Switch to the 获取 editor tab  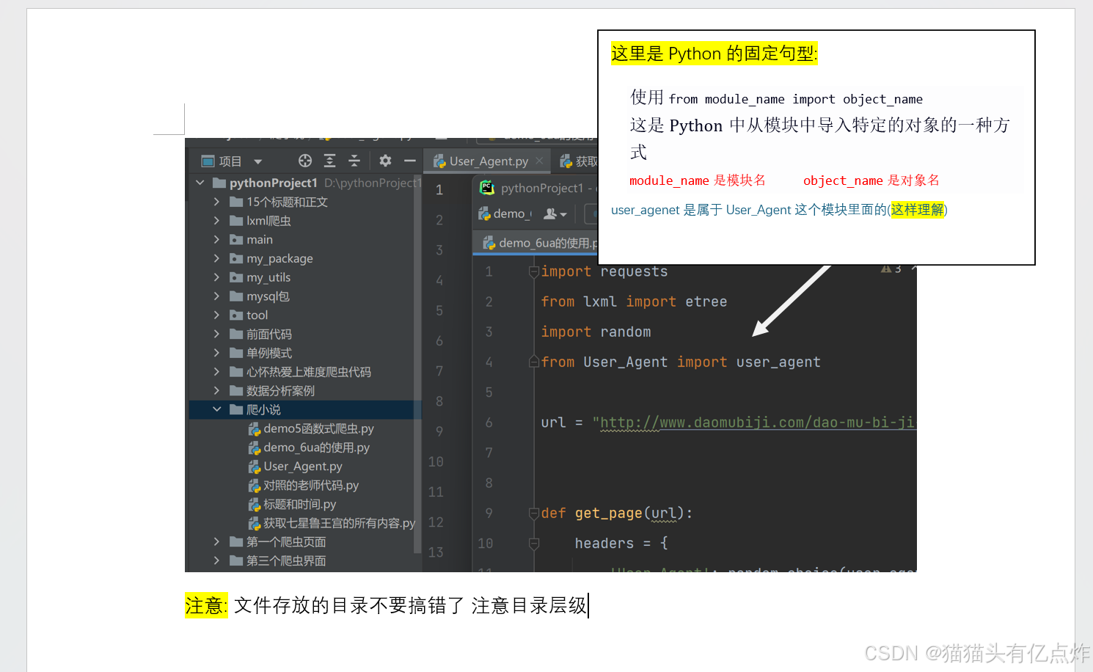point(579,161)
